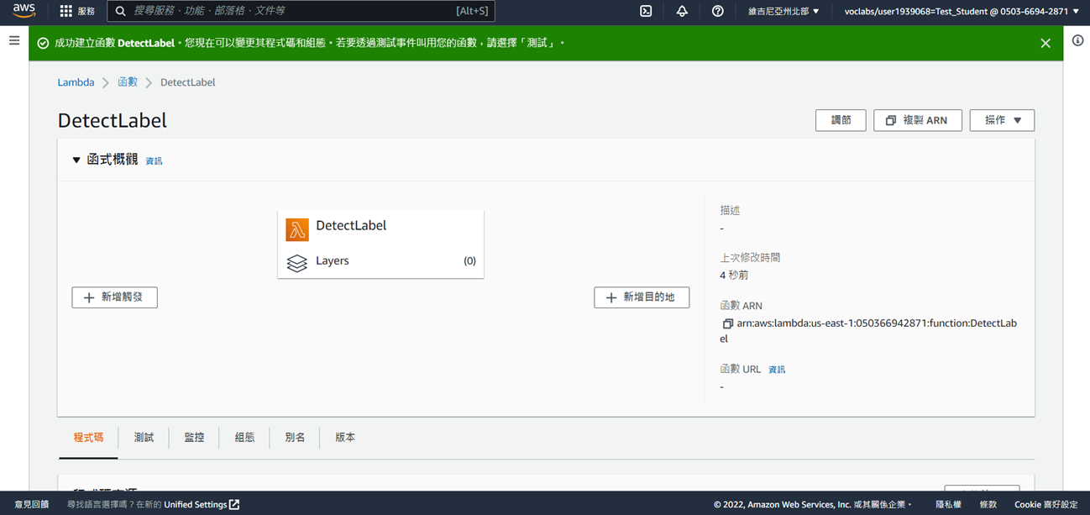Collapse the 函式概觀 section

coord(76,160)
